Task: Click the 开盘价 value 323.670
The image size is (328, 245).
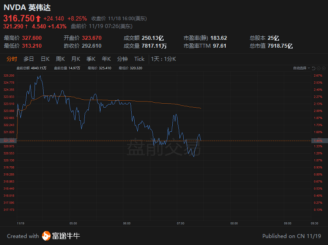Action: coord(92,38)
